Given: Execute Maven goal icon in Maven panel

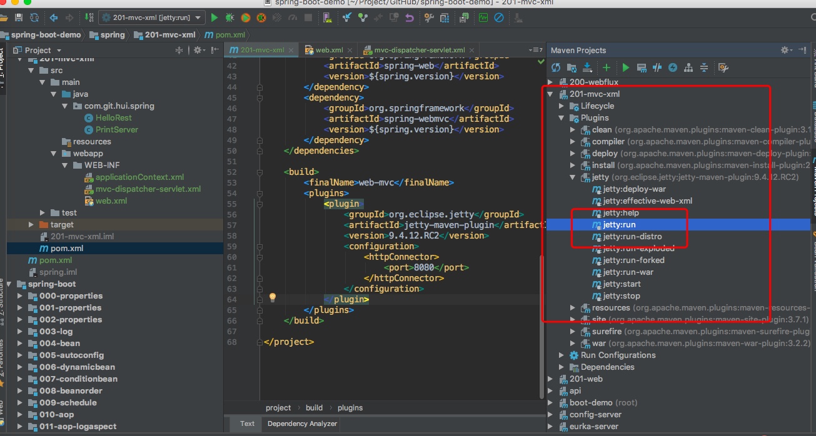Looking at the screenshot, I should click(641, 67).
